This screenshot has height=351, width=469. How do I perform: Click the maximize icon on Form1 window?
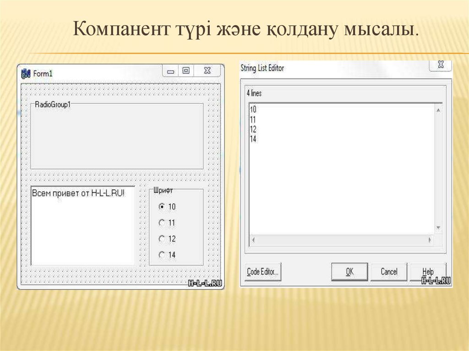pyautogui.click(x=187, y=70)
